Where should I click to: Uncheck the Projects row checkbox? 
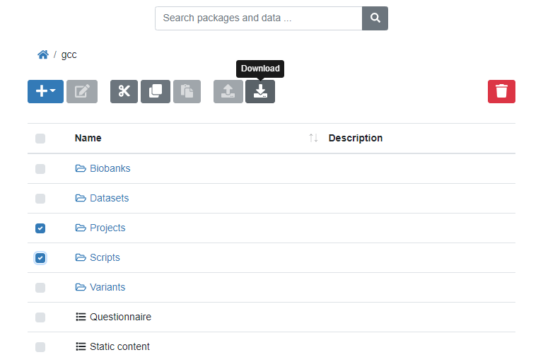[40, 228]
